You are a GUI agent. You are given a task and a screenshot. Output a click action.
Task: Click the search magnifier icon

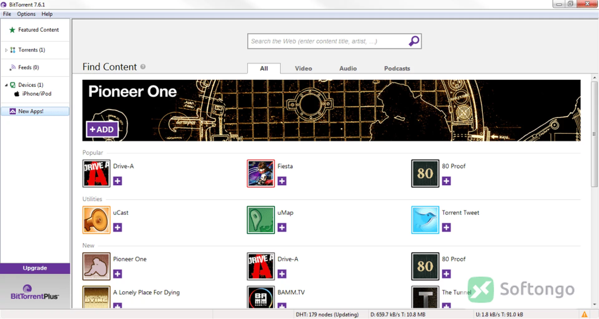(414, 41)
